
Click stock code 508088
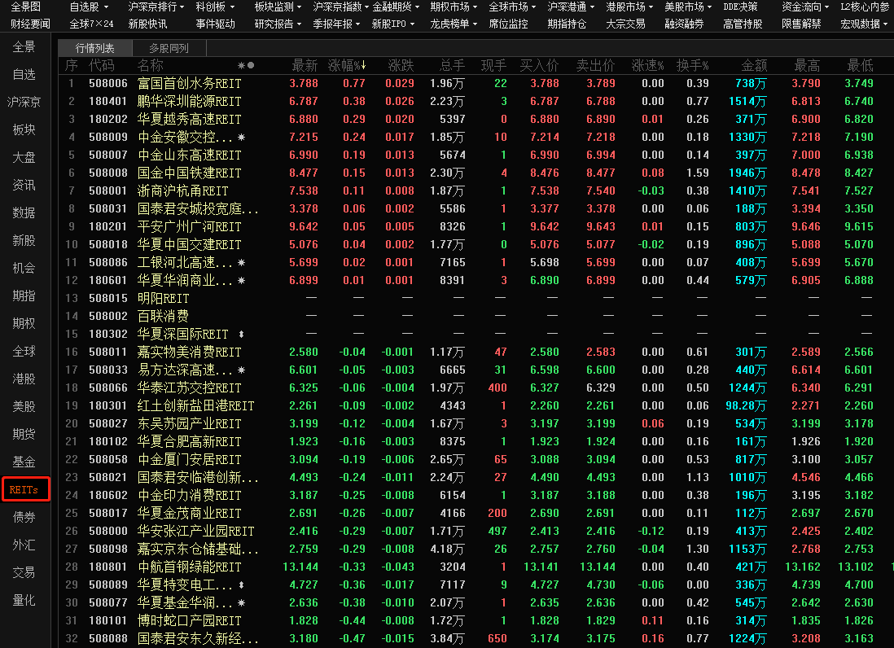108,639
